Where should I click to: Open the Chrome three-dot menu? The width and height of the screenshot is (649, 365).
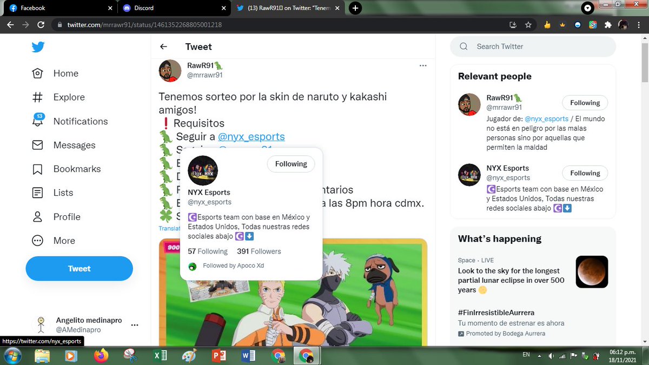click(639, 25)
